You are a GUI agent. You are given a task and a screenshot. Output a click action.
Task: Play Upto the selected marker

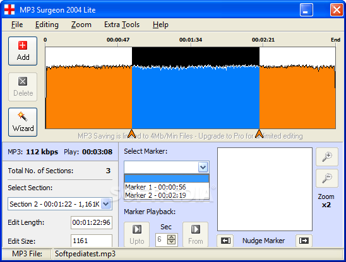[x=137, y=234]
